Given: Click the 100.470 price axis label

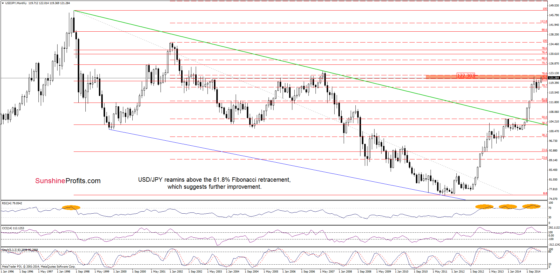Looking at the screenshot, I should (554, 131).
